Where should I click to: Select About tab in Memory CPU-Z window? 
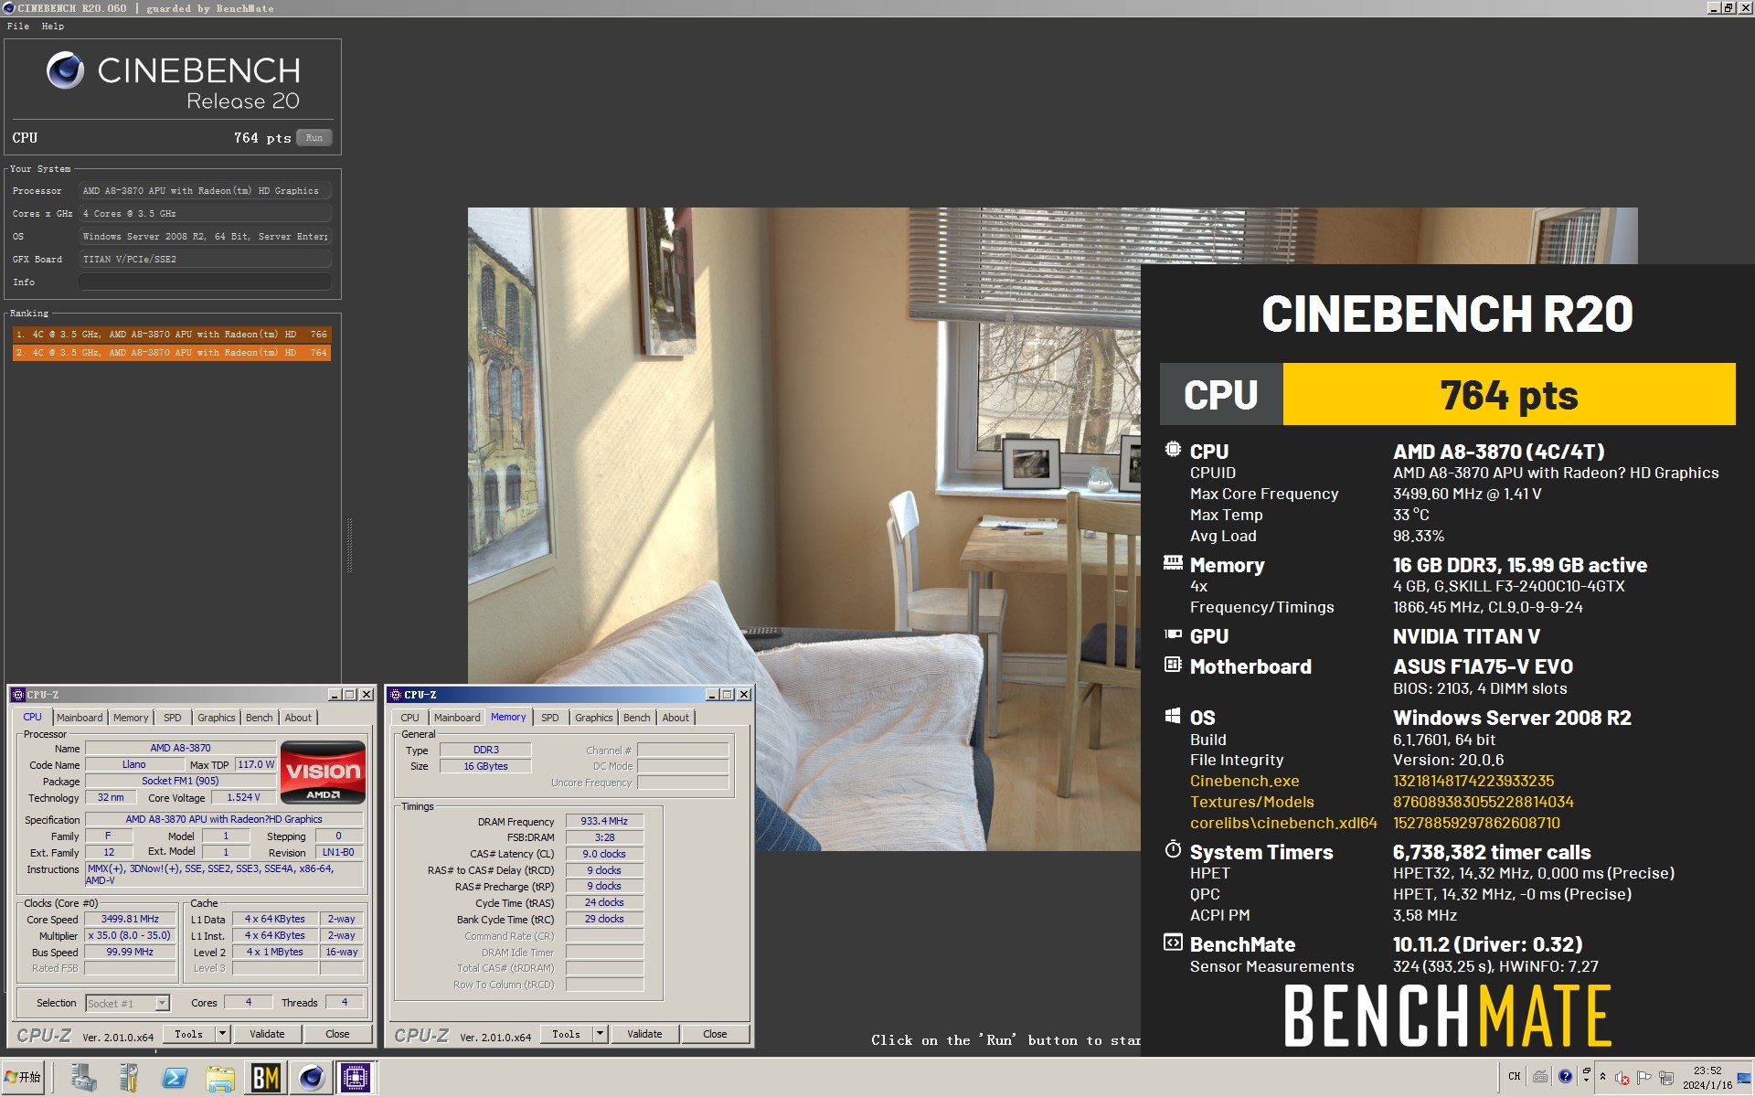coord(675,718)
